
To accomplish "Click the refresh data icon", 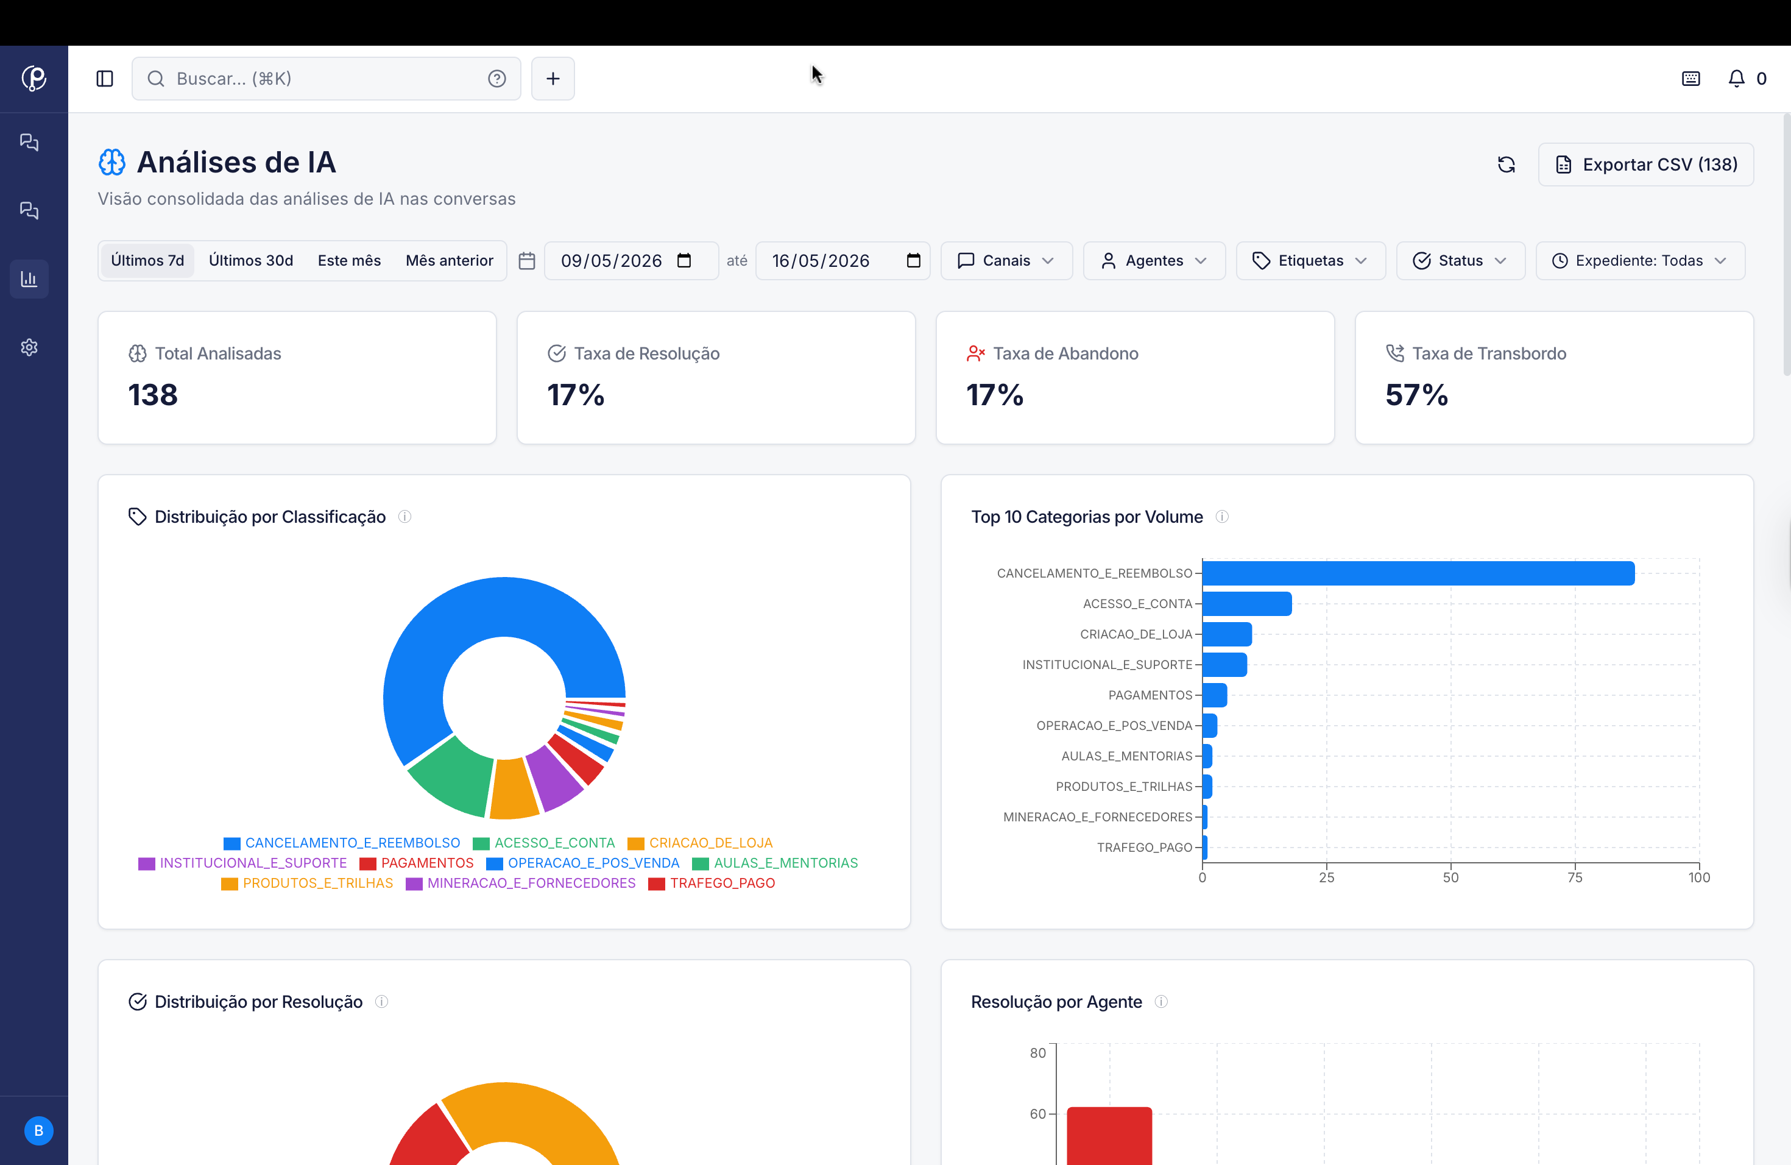I will pyautogui.click(x=1507, y=164).
